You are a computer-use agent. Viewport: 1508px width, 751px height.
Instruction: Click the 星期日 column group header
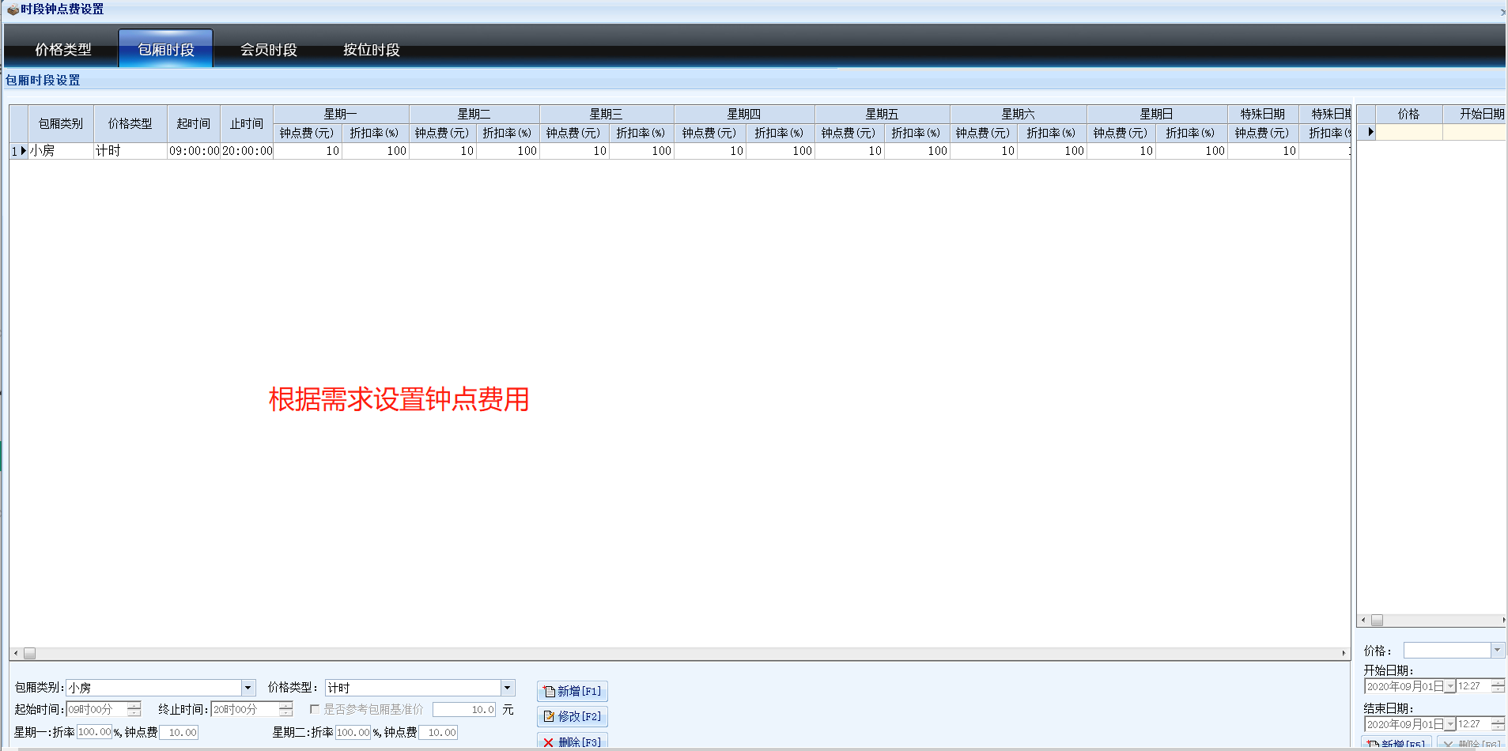[x=1157, y=114]
